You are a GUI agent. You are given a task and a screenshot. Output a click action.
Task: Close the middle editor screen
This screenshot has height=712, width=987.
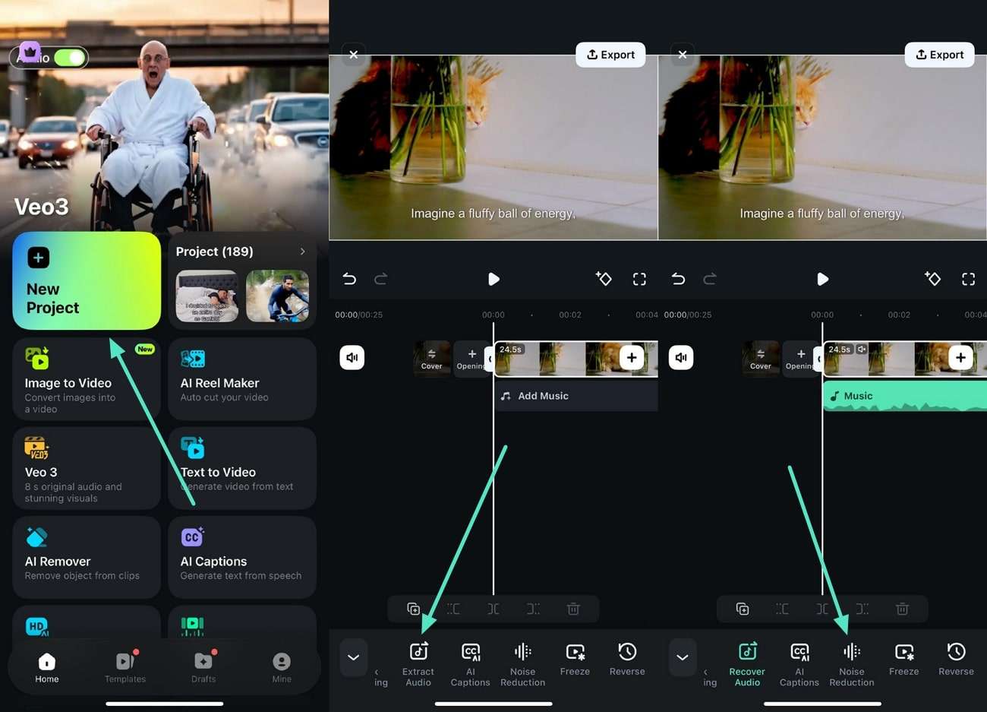354,55
